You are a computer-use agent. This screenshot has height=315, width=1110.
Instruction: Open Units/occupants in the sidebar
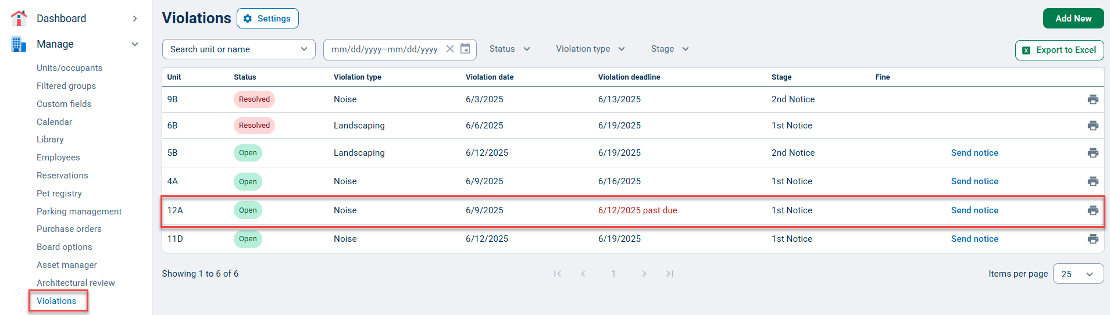click(x=69, y=68)
